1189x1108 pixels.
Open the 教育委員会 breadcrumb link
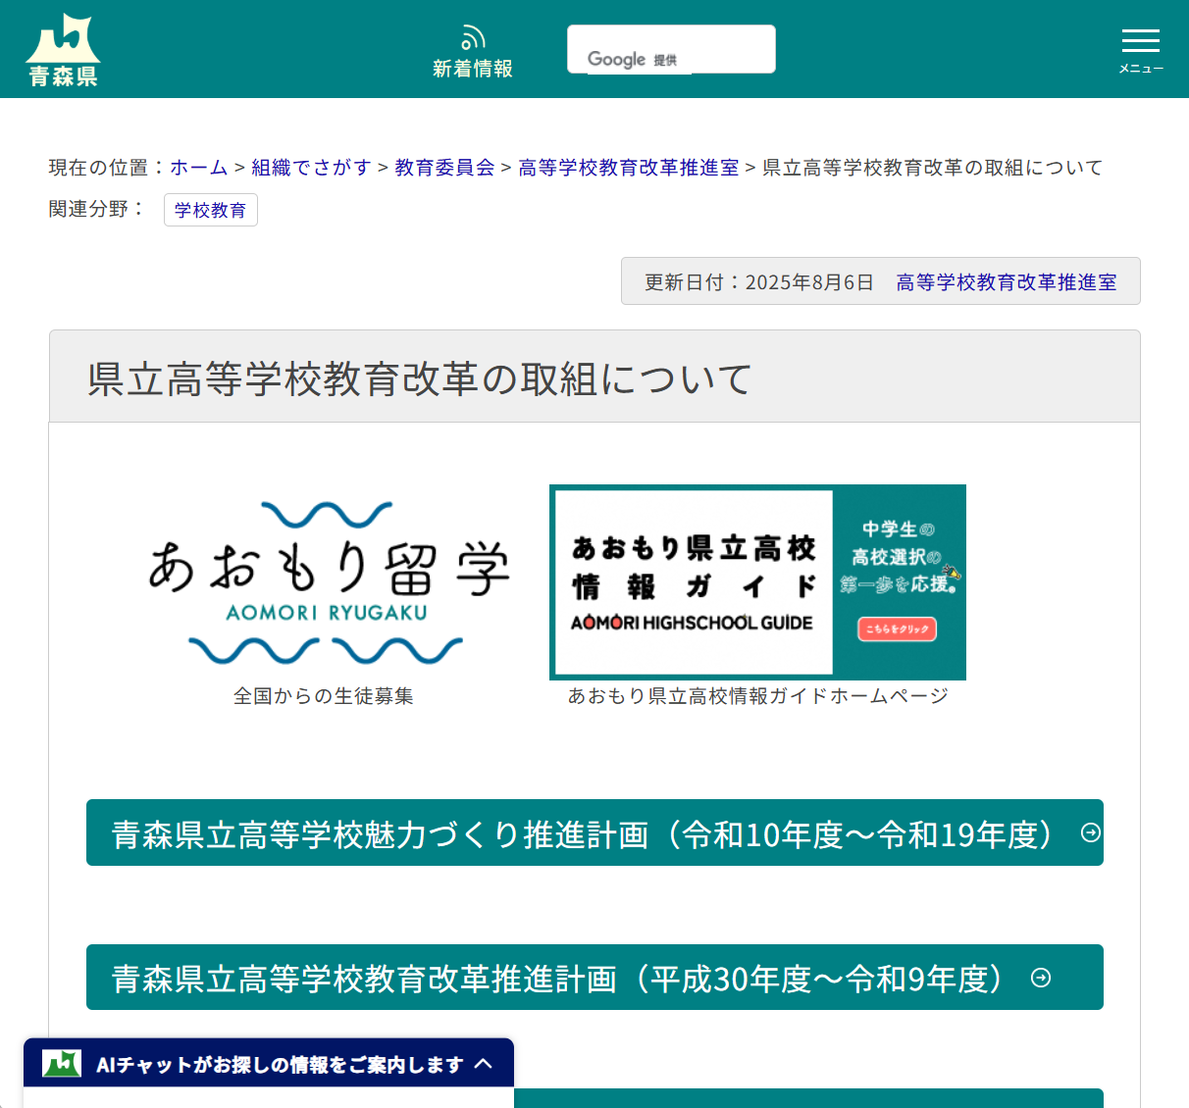click(443, 168)
